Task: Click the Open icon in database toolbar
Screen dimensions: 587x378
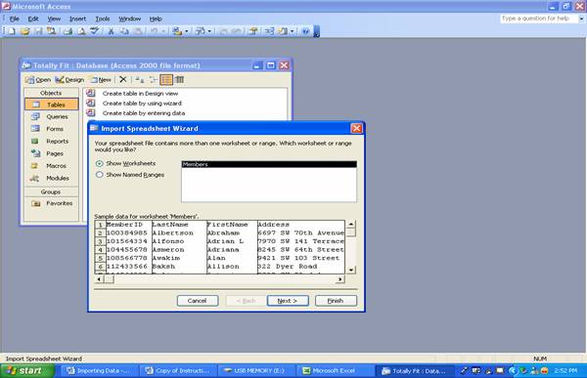Action: point(38,80)
